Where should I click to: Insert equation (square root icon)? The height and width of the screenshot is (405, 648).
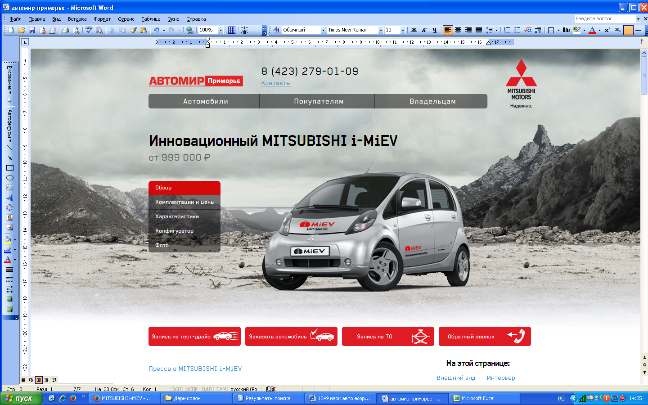[528, 30]
